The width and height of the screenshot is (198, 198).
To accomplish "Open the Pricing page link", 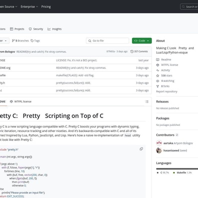I will (x=46, y=6).
